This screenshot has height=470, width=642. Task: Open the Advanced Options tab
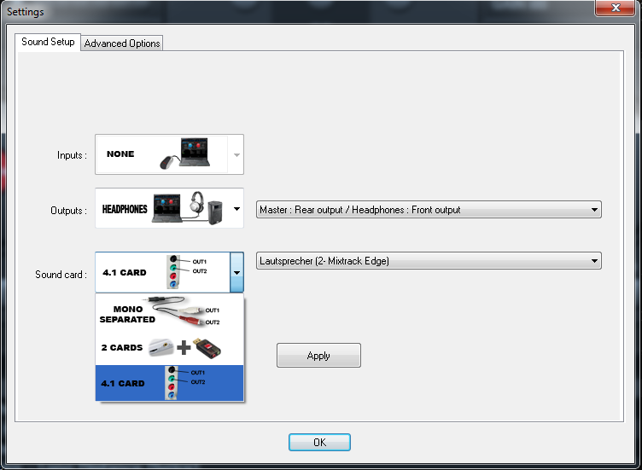point(122,44)
